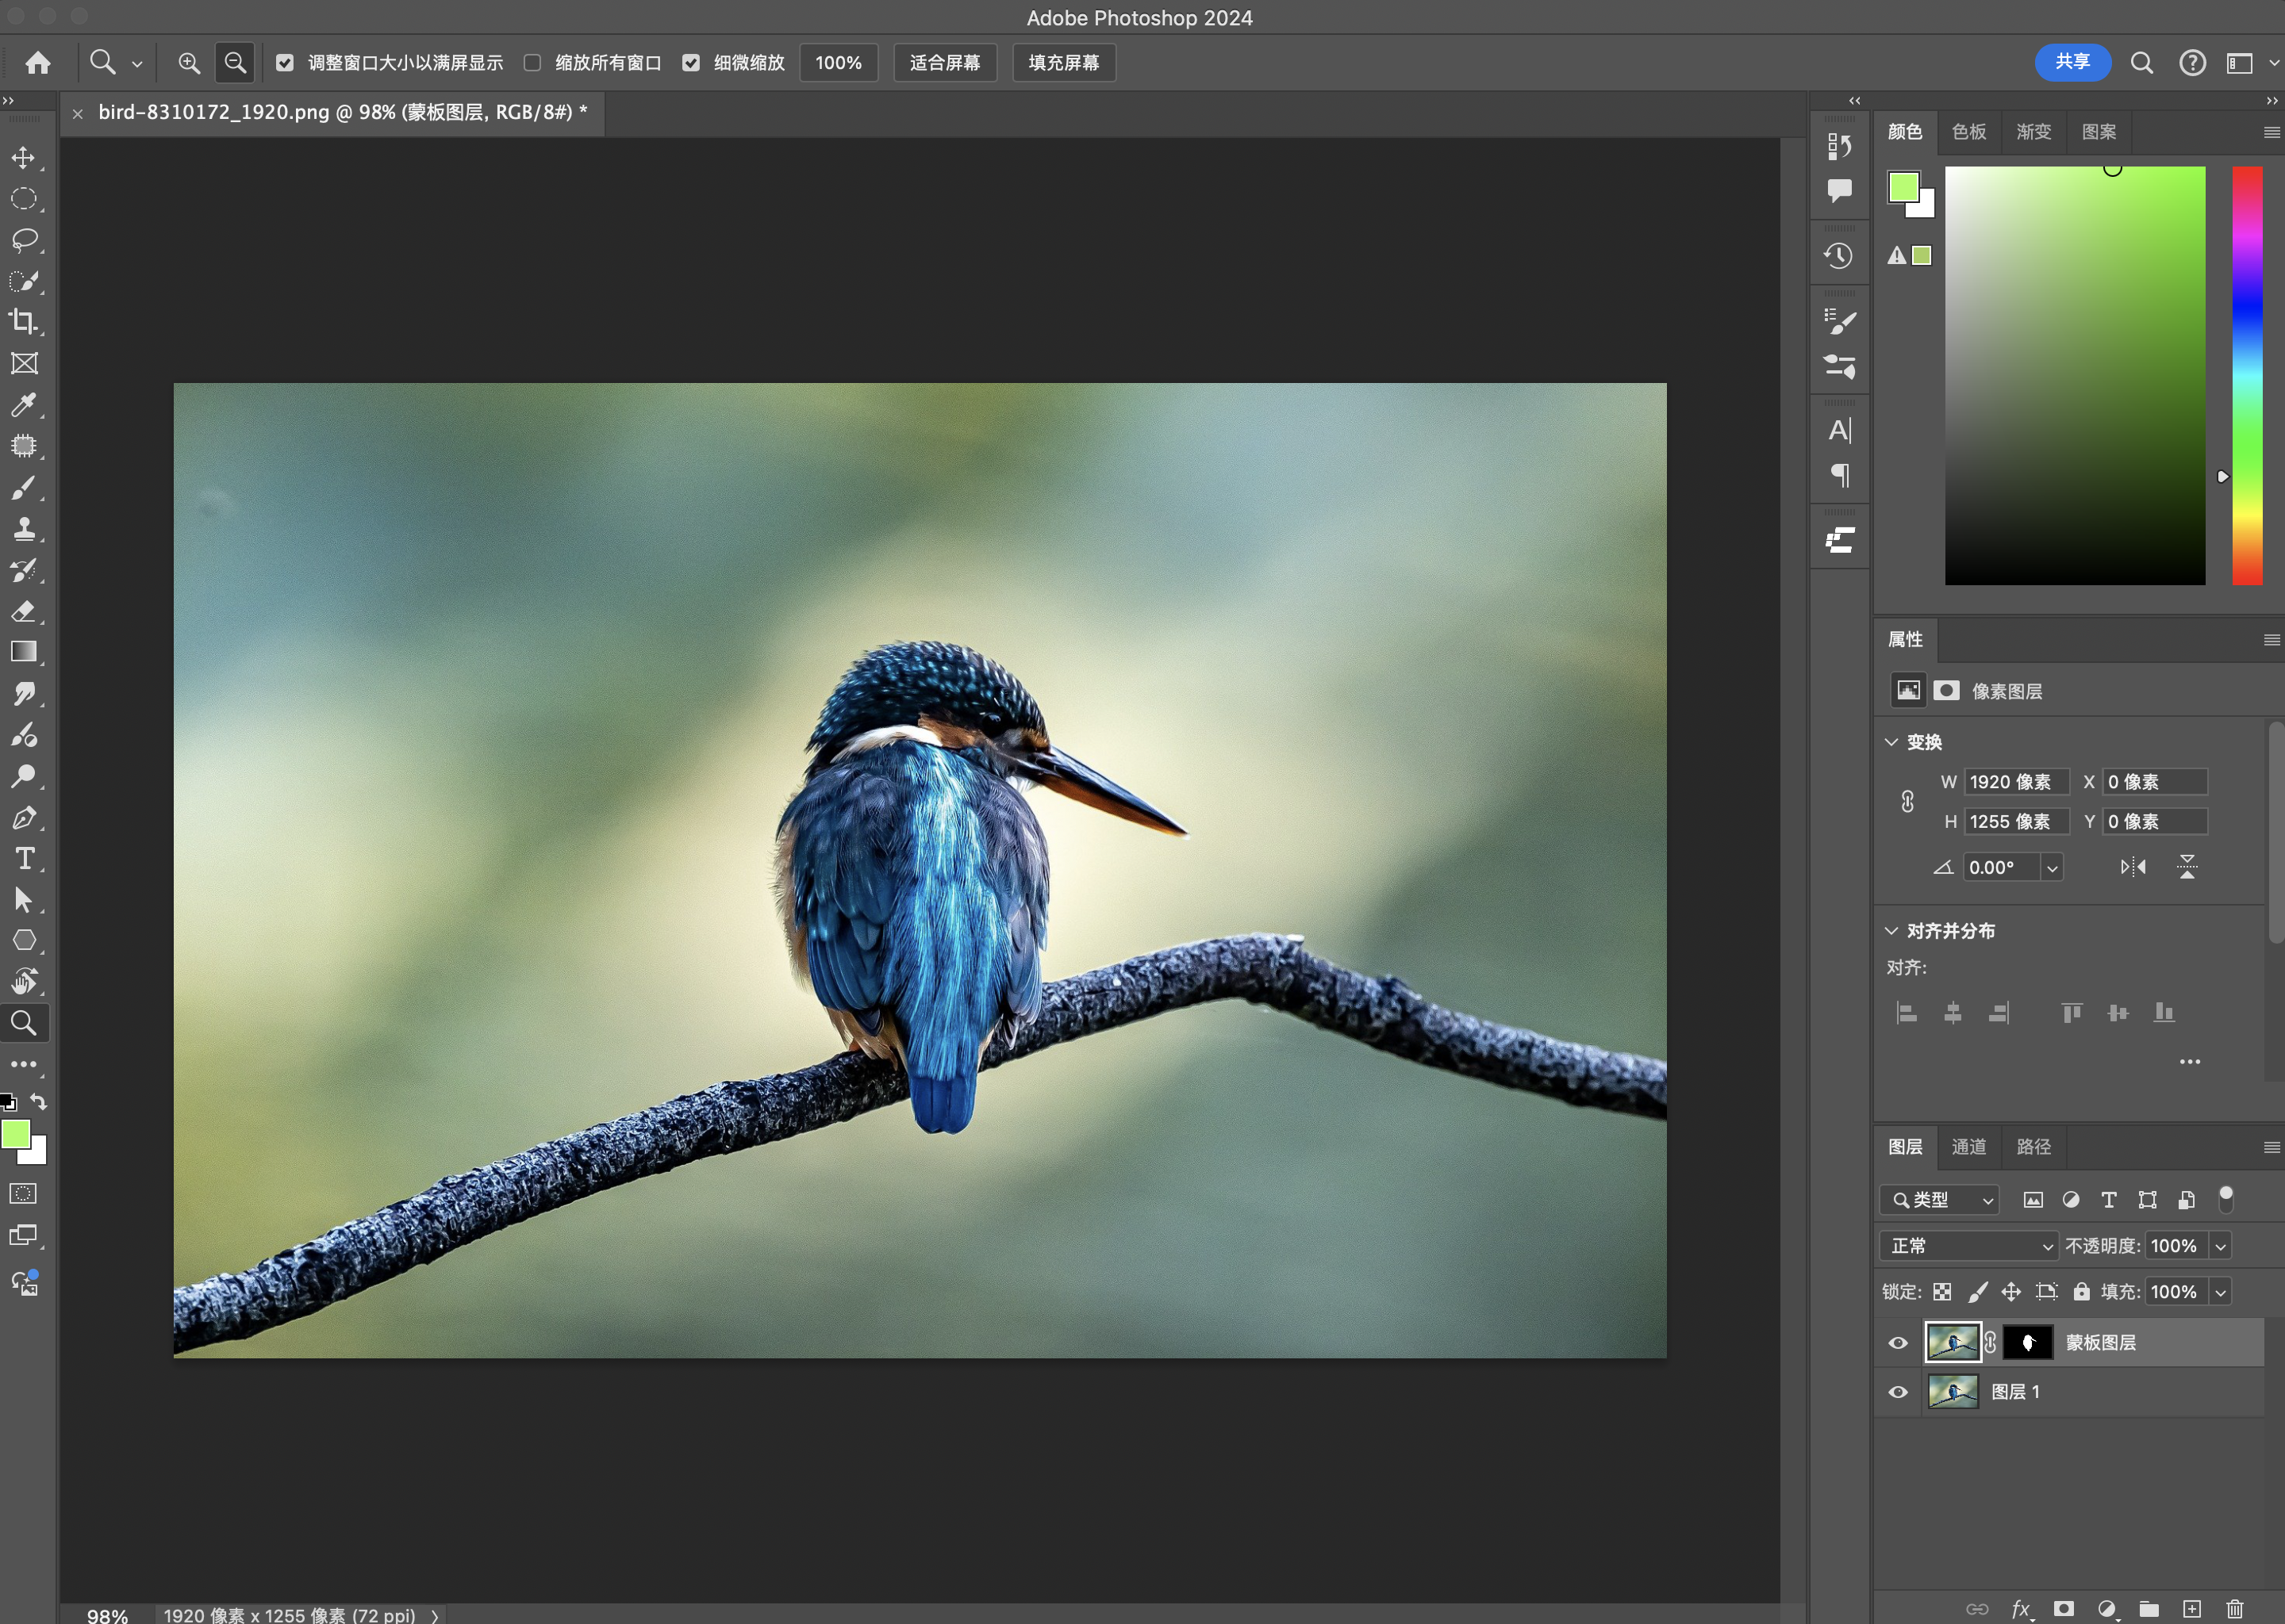Viewport: 2285px width, 1624px height.
Task: Switch to the 图案 tab
Action: [x=2098, y=132]
